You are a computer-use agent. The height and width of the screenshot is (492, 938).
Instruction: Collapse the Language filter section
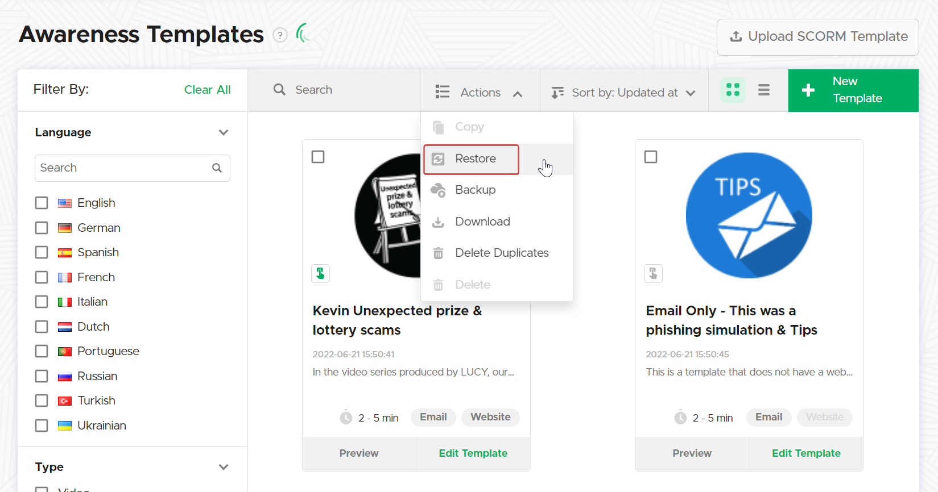[x=223, y=133]
